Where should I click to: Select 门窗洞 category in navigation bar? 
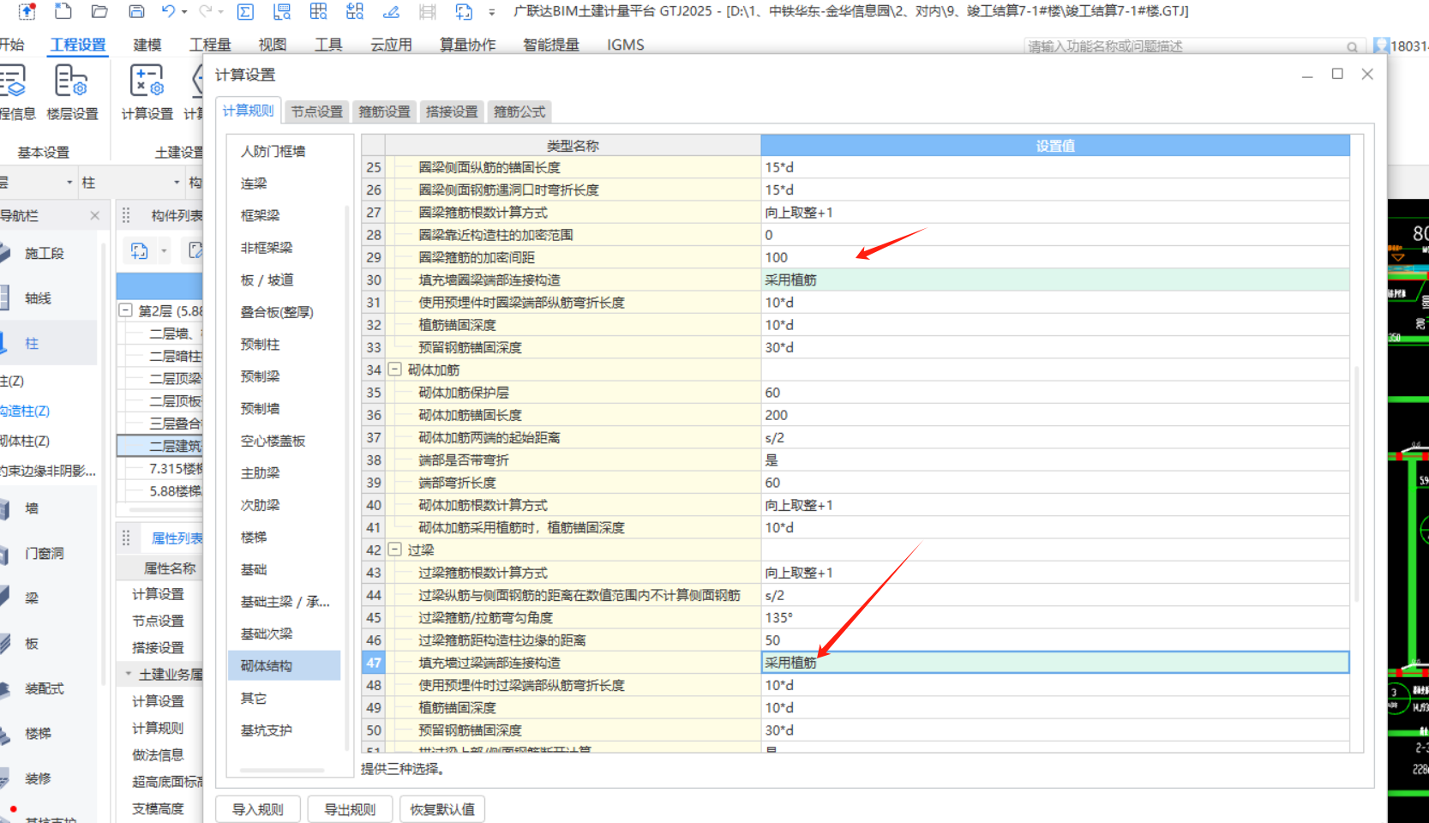tap(44, 554)
